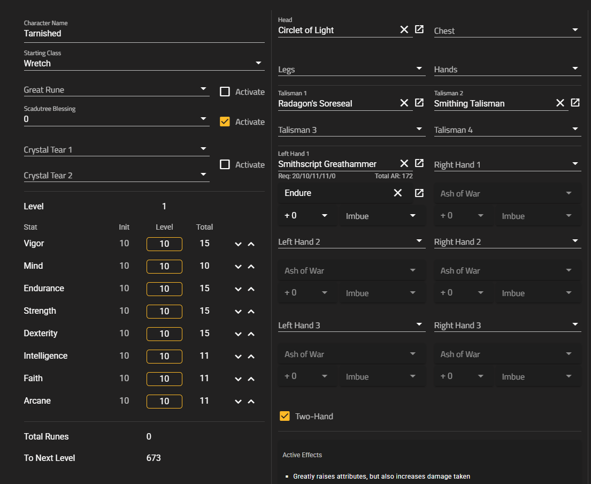Clear Radagon's Soreseal from Talisman 1

point(404,103)
